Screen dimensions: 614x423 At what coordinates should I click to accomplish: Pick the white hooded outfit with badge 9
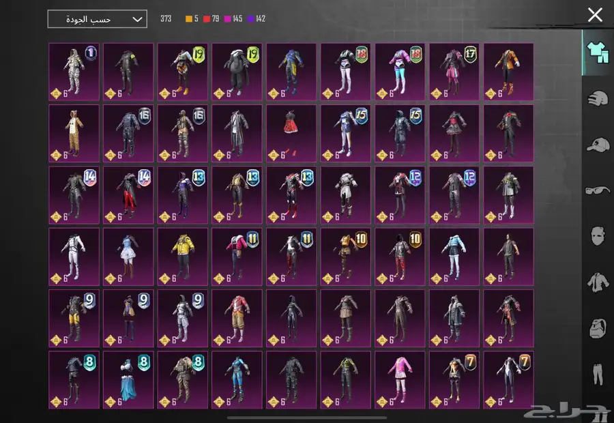click(183, 319)
